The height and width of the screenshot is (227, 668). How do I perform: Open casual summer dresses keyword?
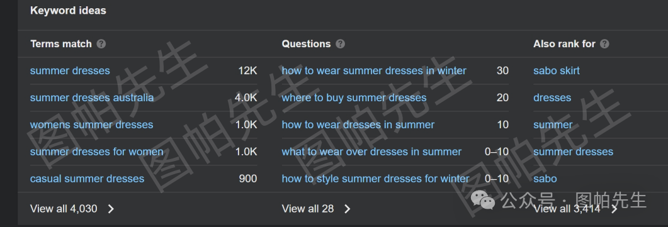pos(87,179)
